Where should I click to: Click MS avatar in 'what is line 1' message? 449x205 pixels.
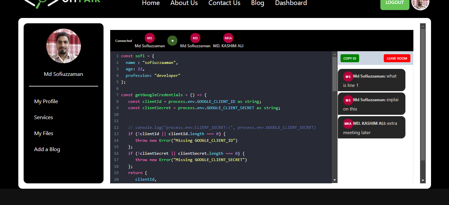348,77
